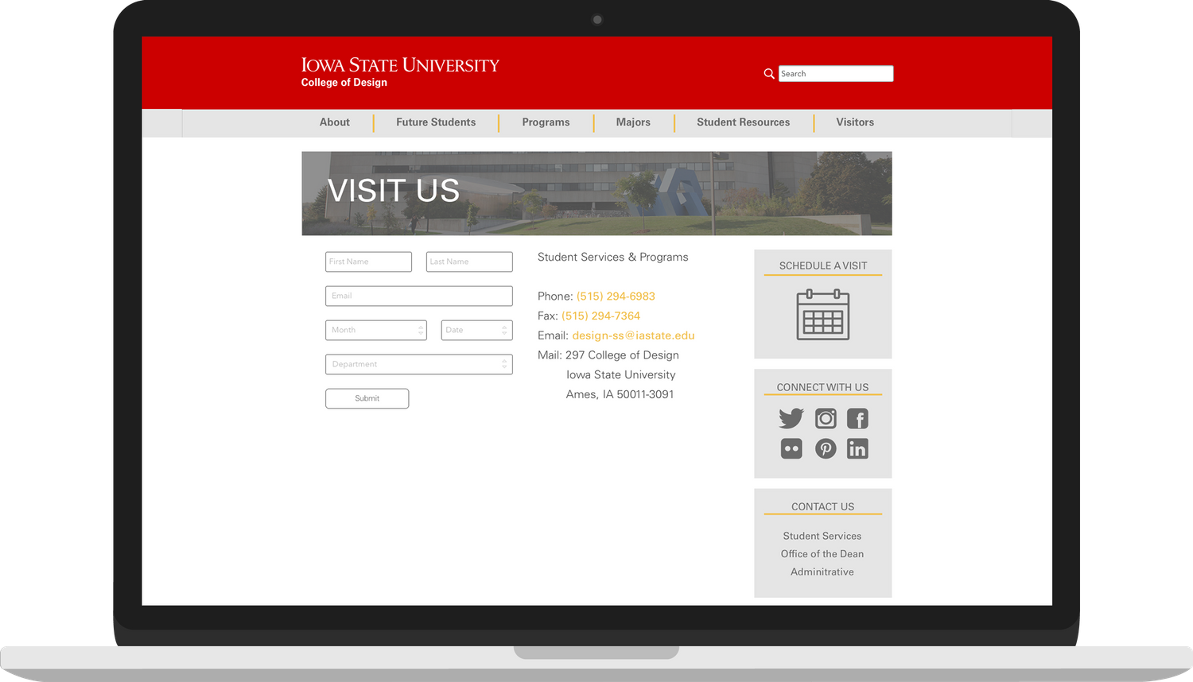Click the College of Design subtitle
The image size is (1193, 682).
click(344, 83)
